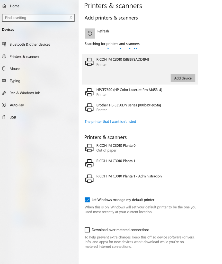Select Brother HL-5350DN series printer
The width and height of the screenshot is (222, 264).
[128, 107]
